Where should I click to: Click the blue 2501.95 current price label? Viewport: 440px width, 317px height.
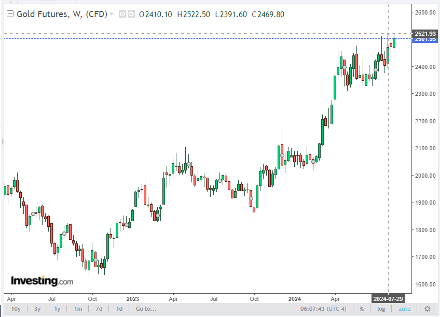pyautogui.click(x=425, y=40)
